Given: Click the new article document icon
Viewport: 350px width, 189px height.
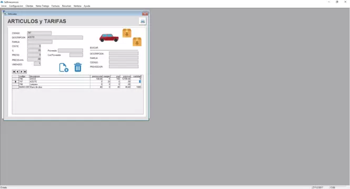Looking at the screenshot, I should click(x=64, y=67).
